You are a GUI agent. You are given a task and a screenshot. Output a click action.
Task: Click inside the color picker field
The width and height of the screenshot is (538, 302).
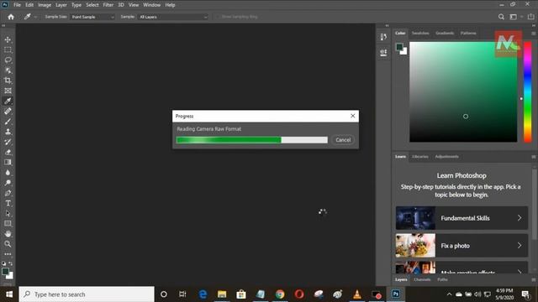(x=463, y=91)
